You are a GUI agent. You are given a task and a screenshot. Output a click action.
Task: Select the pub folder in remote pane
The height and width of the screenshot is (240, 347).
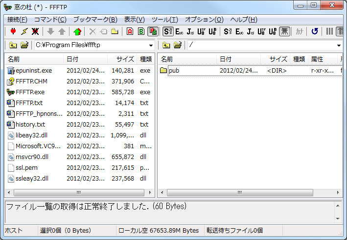click(169, 71)
